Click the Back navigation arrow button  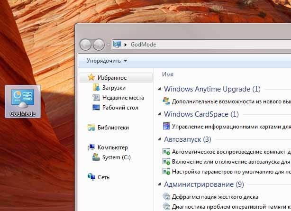pyautogui.click(x=86, y=45)
